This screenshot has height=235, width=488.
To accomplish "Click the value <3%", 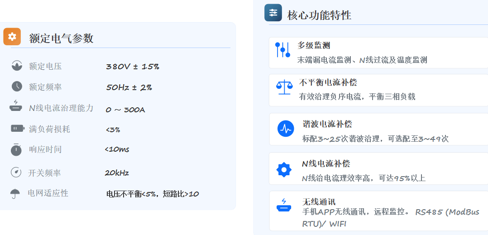I will [113, 130].
